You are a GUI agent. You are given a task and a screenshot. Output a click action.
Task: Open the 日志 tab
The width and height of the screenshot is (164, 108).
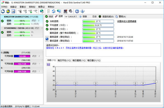(x=95, y=16)
